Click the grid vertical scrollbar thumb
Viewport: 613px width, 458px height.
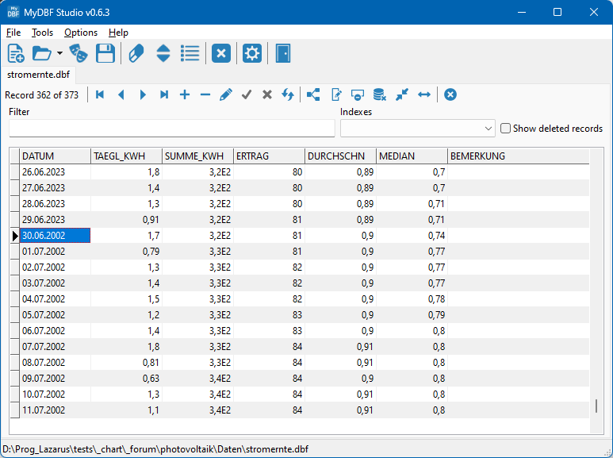click(x=596, y=406)
